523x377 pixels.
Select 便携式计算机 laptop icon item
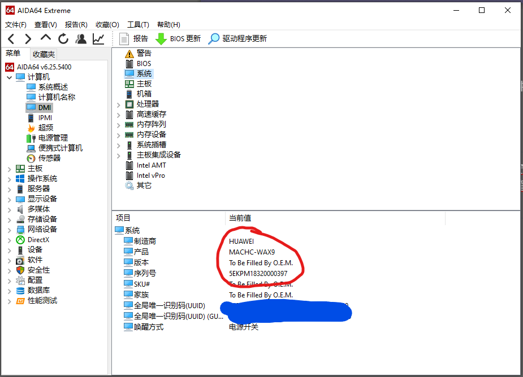(x=55, y=148)
